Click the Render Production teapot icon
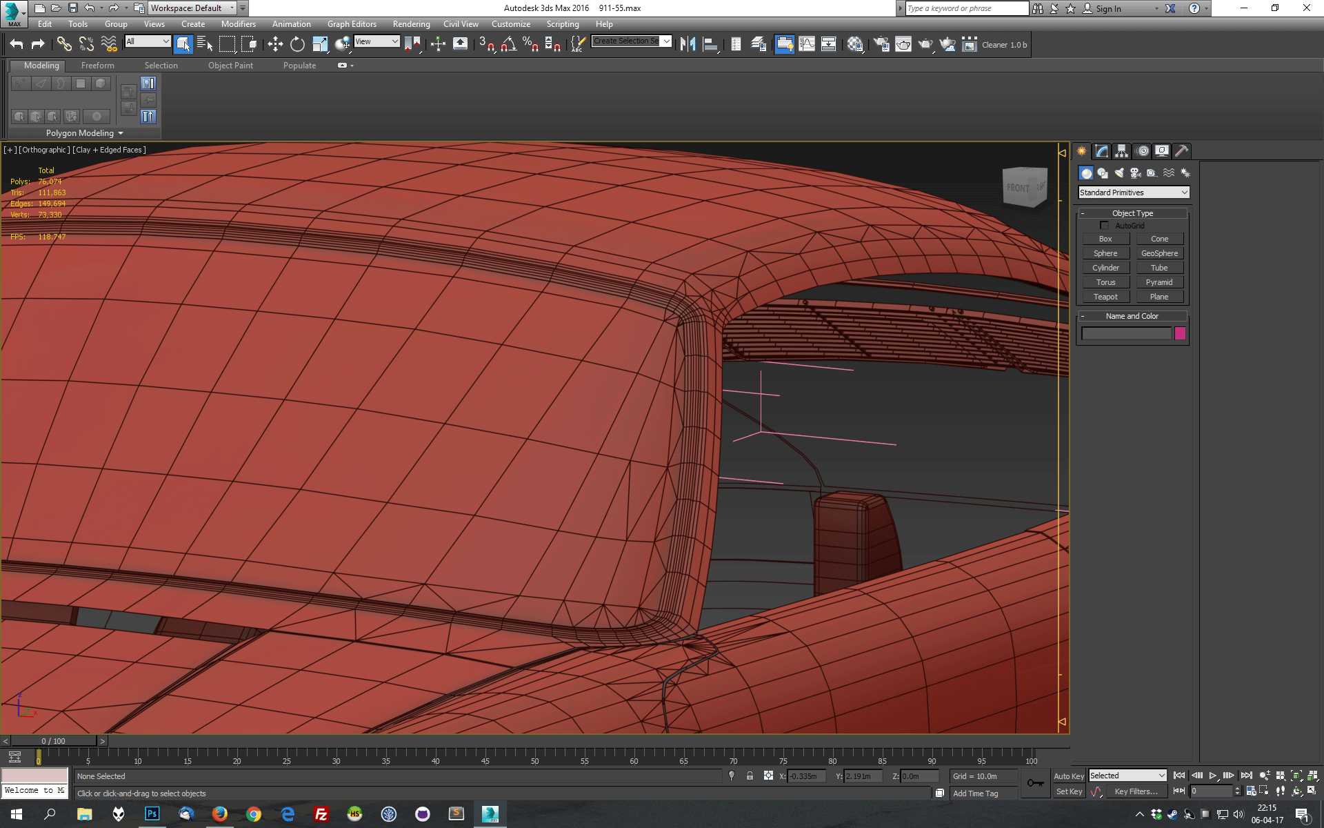1324x828 pixels. coord(925,45)
